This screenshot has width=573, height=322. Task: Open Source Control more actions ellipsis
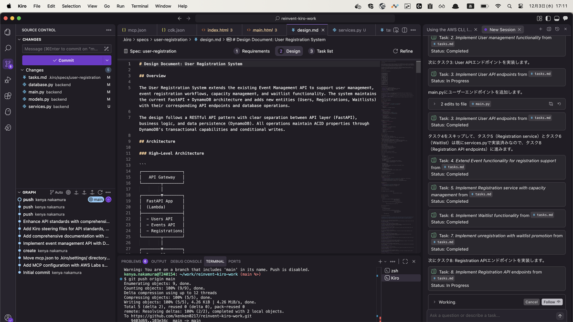(108, 30)
